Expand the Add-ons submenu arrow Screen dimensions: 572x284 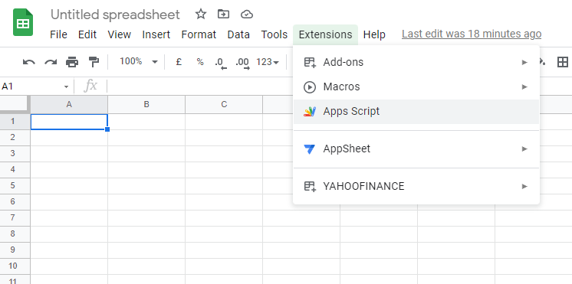(x=524, y=62)
